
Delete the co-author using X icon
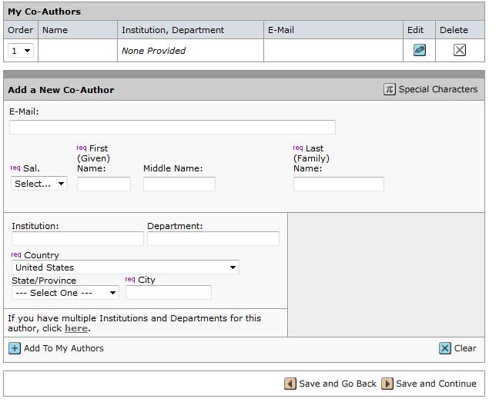460,50
